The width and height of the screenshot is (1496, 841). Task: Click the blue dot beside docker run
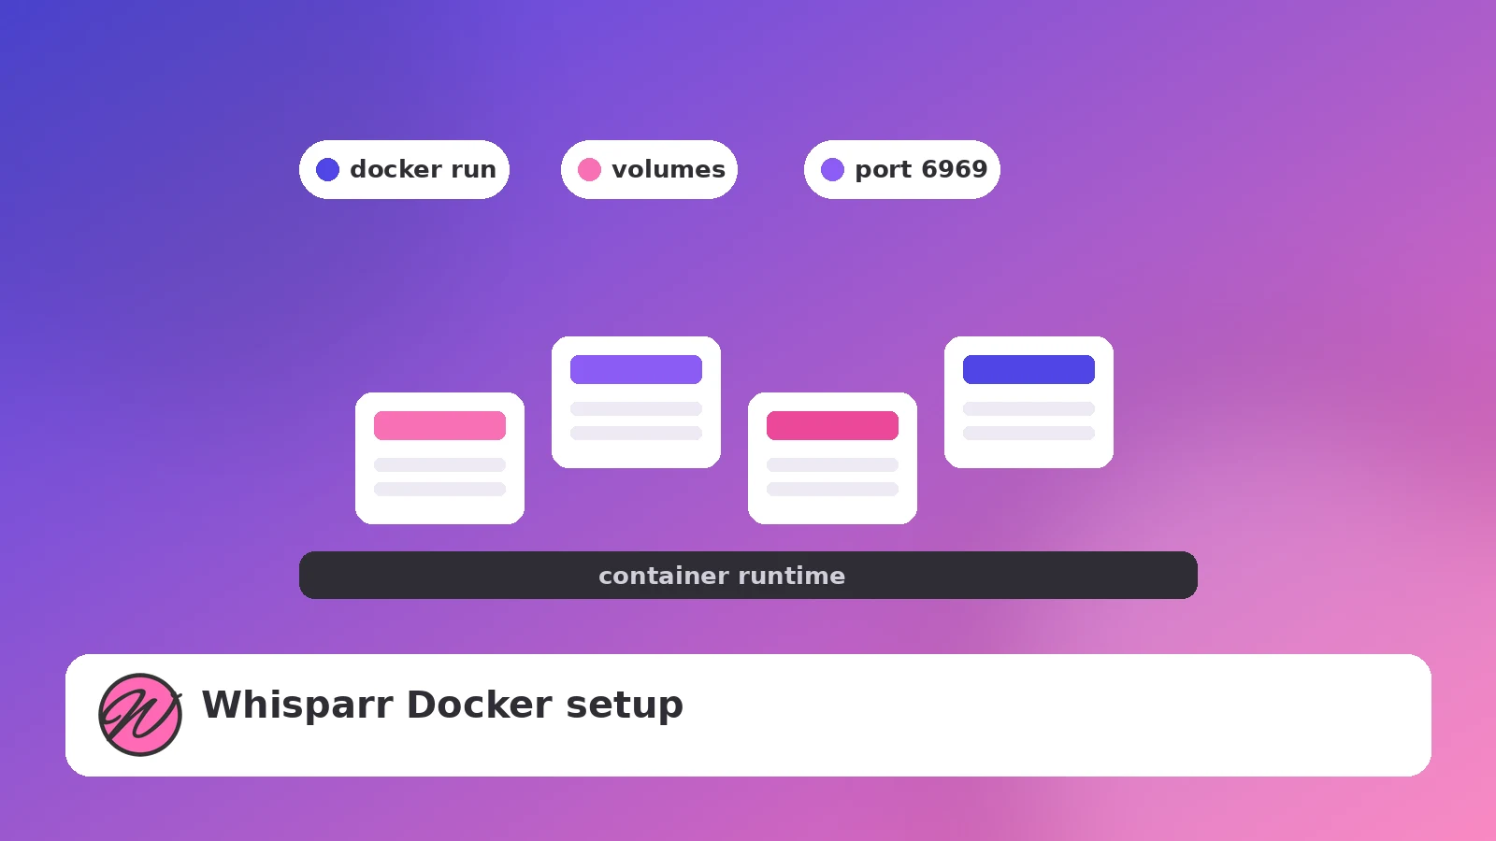tap(327, 169)
